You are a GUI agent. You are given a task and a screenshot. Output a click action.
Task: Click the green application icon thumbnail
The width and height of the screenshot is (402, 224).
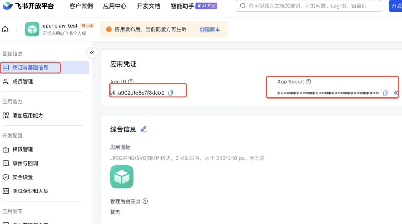point(122,176)
